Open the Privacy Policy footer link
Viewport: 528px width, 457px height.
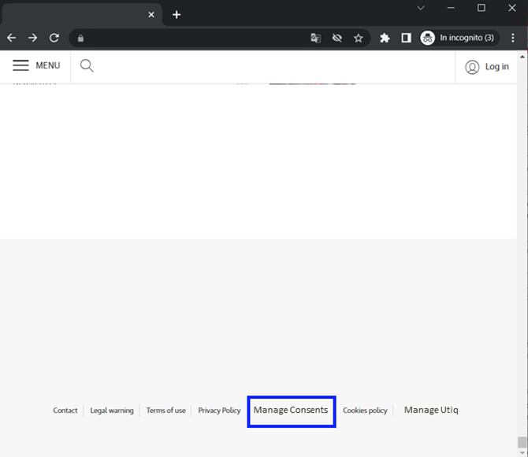pos(219,411)
